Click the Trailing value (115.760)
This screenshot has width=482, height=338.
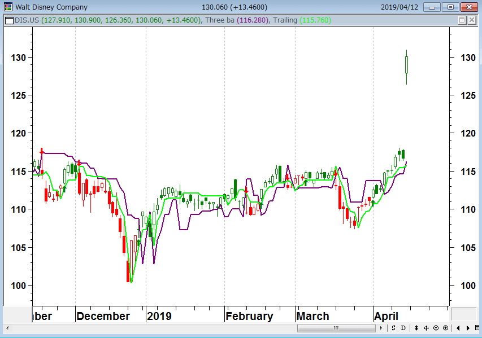(x=315, y=20)
